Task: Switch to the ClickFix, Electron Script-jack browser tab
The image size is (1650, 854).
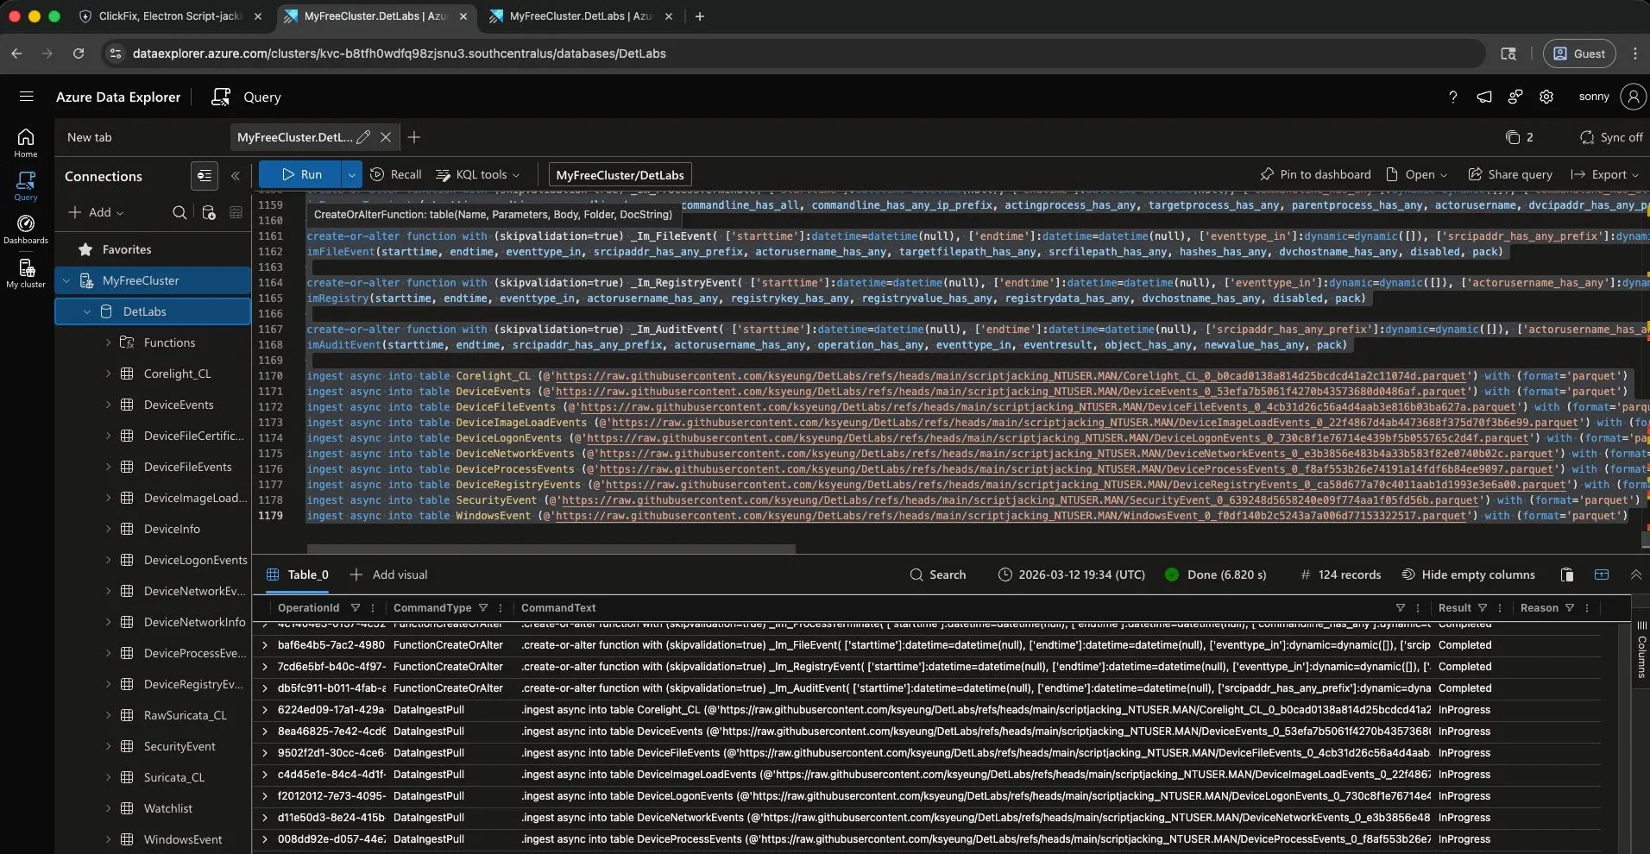Action: pyautogui.click(x=170, y=16)
